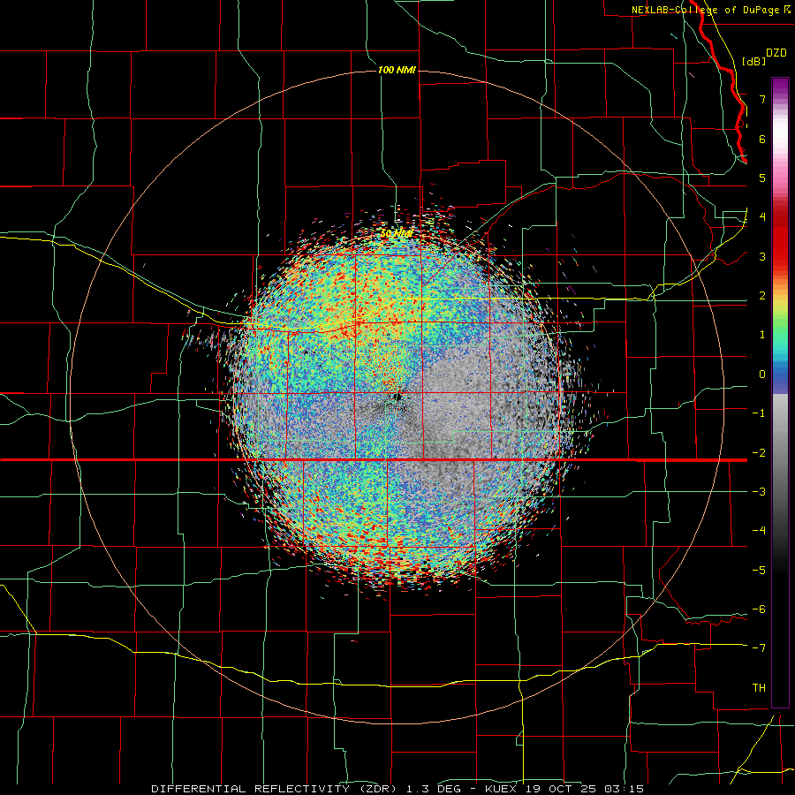Select the 3 tick label on the color scale
The width and height of the screenshot is (795, 795).
762,256
